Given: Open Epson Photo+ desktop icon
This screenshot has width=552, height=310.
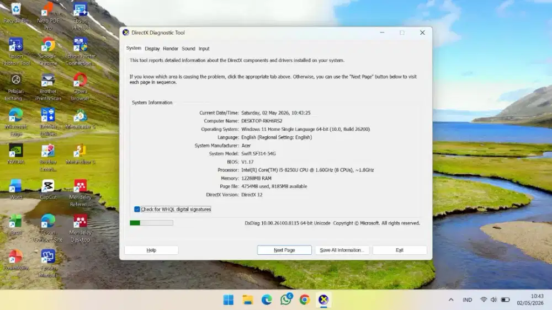Looking at the screenshot, I should (80, 16).
